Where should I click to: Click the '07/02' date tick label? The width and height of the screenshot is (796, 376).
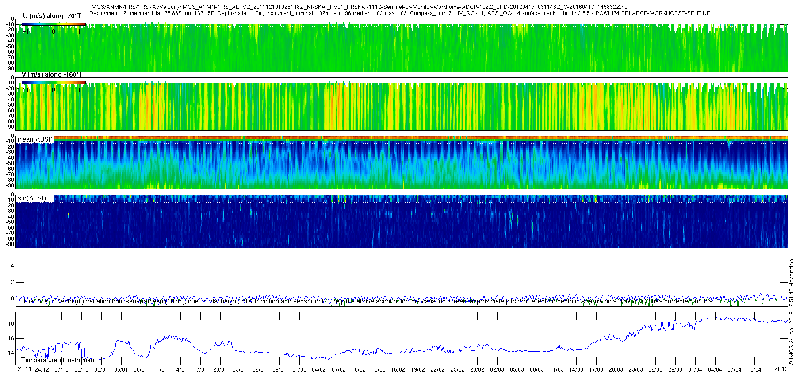[339, 370]
